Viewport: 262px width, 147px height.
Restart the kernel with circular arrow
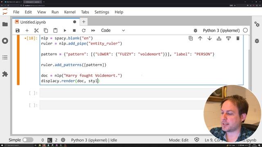[x=84, y=31]
